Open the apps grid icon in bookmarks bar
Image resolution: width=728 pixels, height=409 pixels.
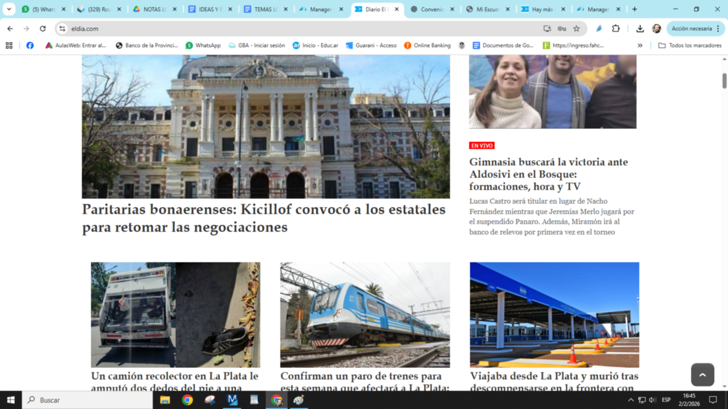tap(9, 45)
